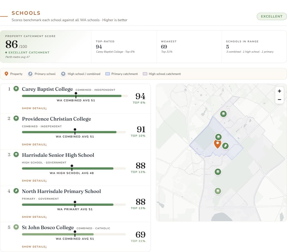
Task: Click the SCHOOLS section heading
Action: point(26,13)
